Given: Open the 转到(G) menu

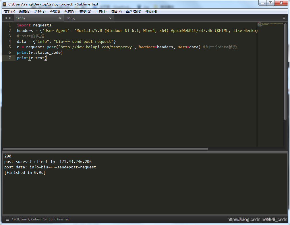Looking at the screenshot, I should coord(85,11).
